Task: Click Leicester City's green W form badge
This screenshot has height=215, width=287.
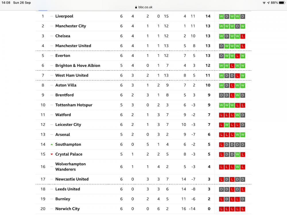Action: pos(227,125)
